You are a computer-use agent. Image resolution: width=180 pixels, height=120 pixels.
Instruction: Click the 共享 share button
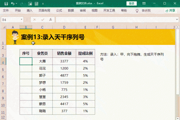tap(170, 10)
